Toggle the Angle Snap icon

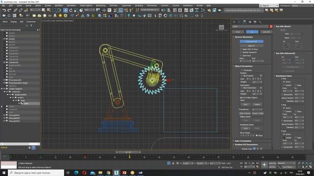point(121,10)
